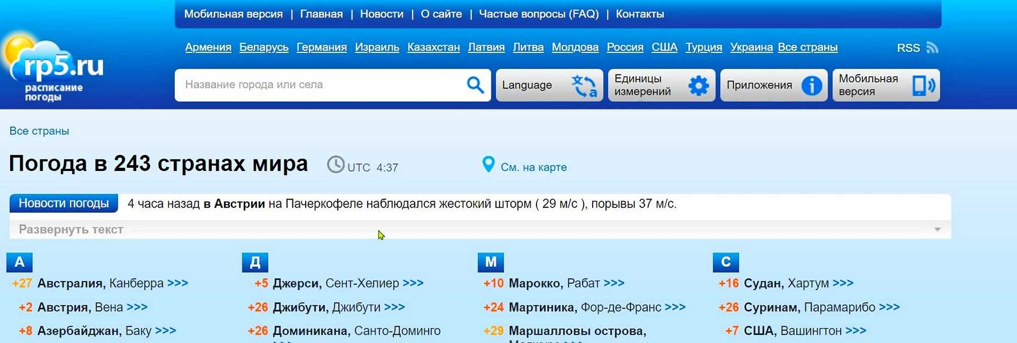Open Частые вопросы (FAQ) menu item
This screenshot has width=1017, height=343.
(539, 14)
